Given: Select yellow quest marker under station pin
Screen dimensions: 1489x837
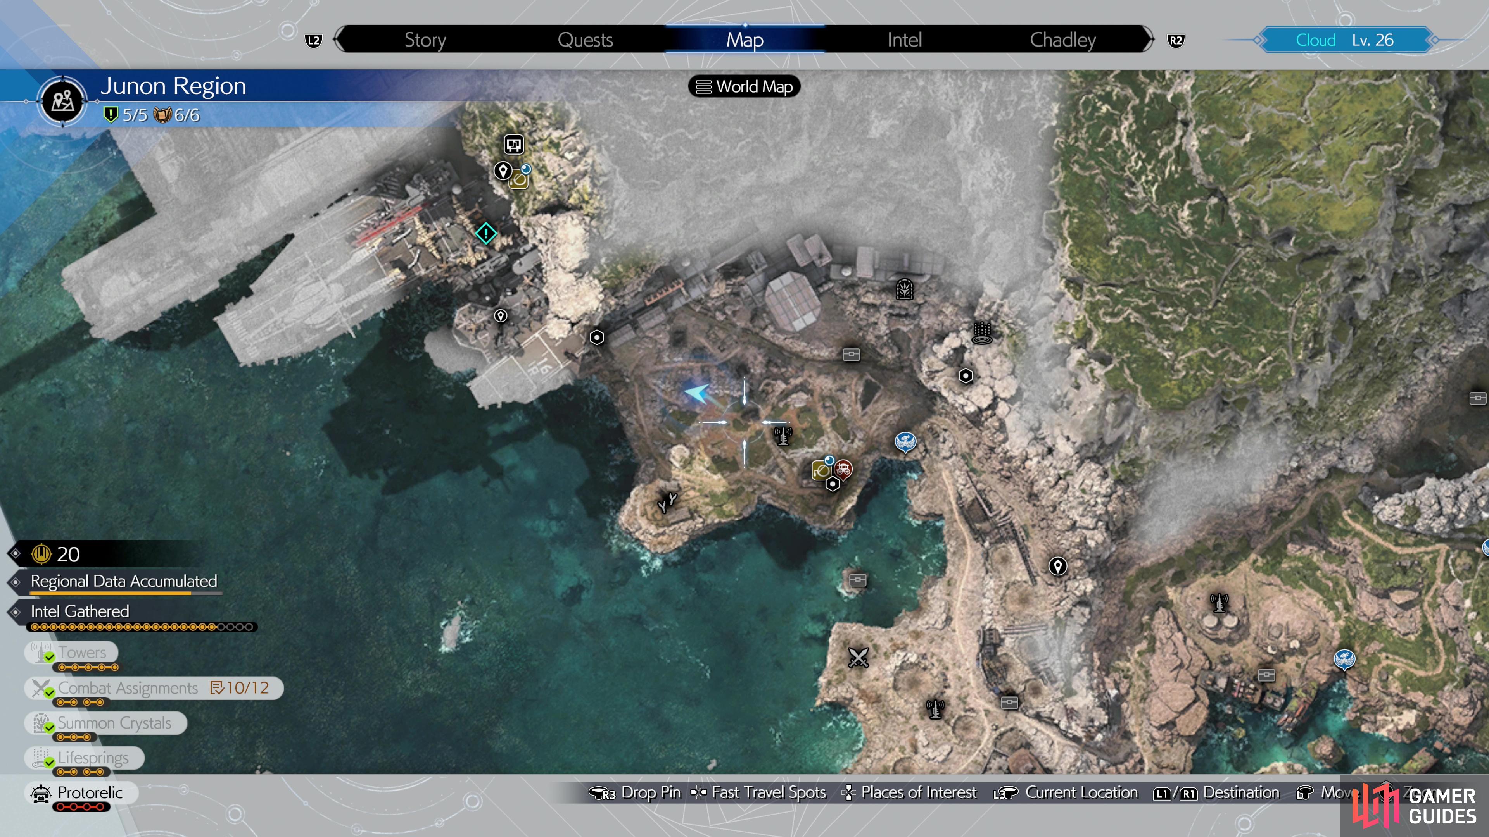Looking at the screenshot, I should 518,180.
